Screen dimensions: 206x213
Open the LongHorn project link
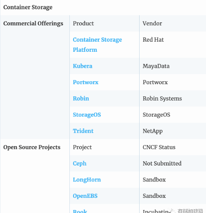click(87, 180)
